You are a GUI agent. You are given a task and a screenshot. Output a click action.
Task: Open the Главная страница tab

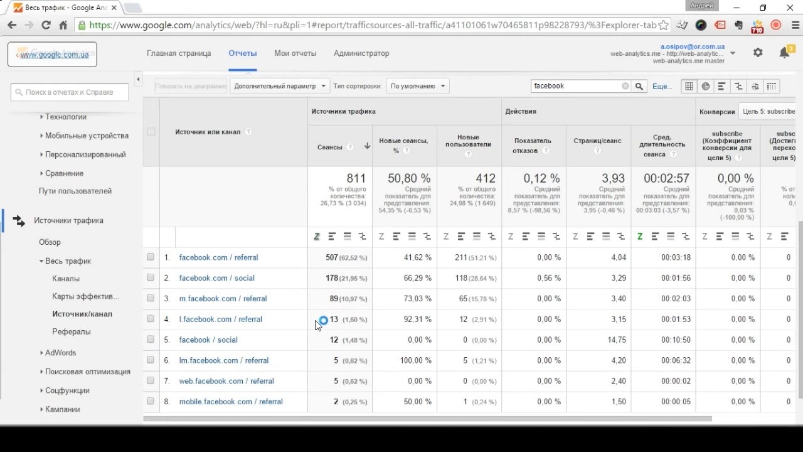click(x=179, y=53)
